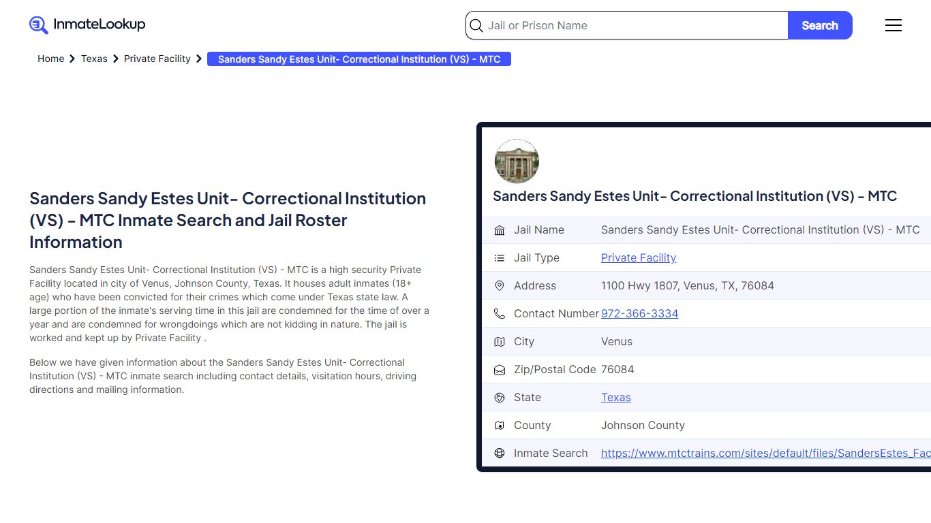The width and height of the screenshot is (931, 523).
Task: Click the Zip/Postal Code envelope icon
Action: [500, 370]
